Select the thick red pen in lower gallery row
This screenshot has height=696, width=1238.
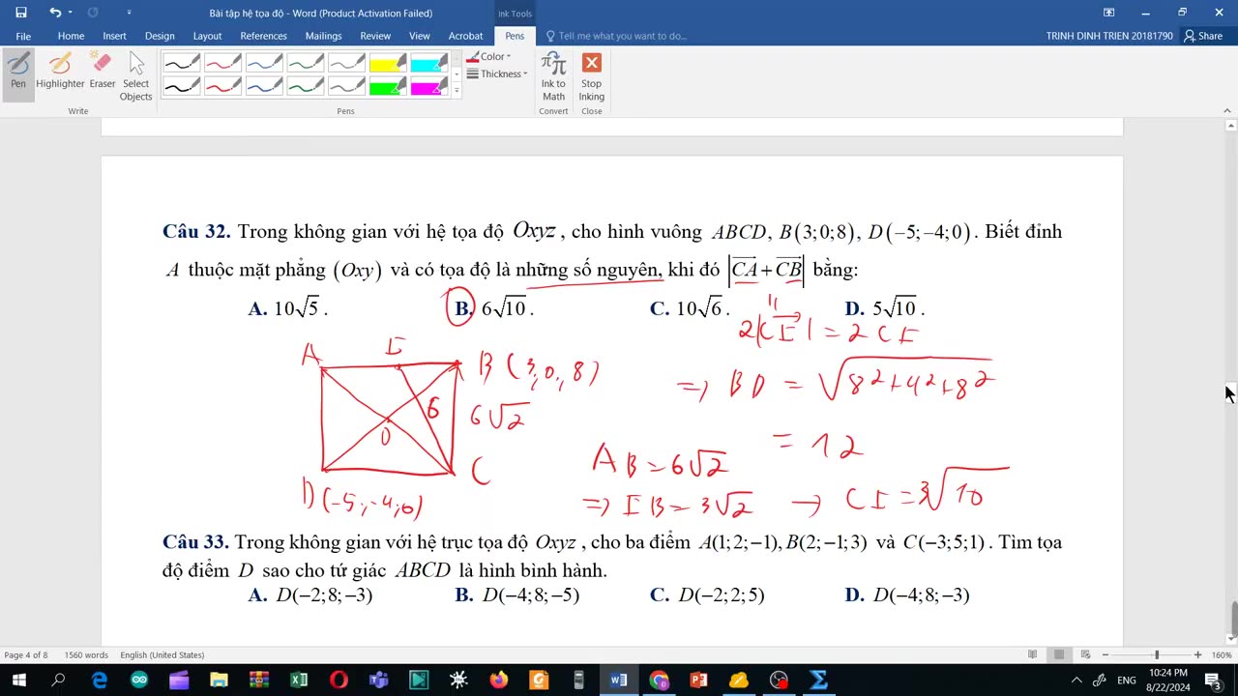[x=222, y=86]
